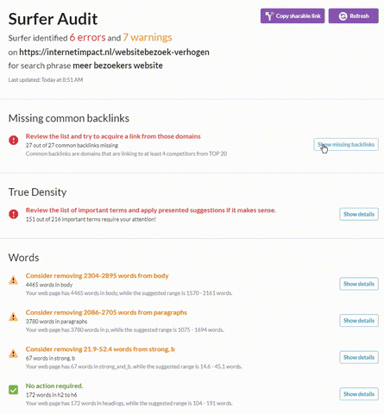Viewport: 384px width, 414px height.
Task: Show details for h2 to h6 words
Action: 359,394
